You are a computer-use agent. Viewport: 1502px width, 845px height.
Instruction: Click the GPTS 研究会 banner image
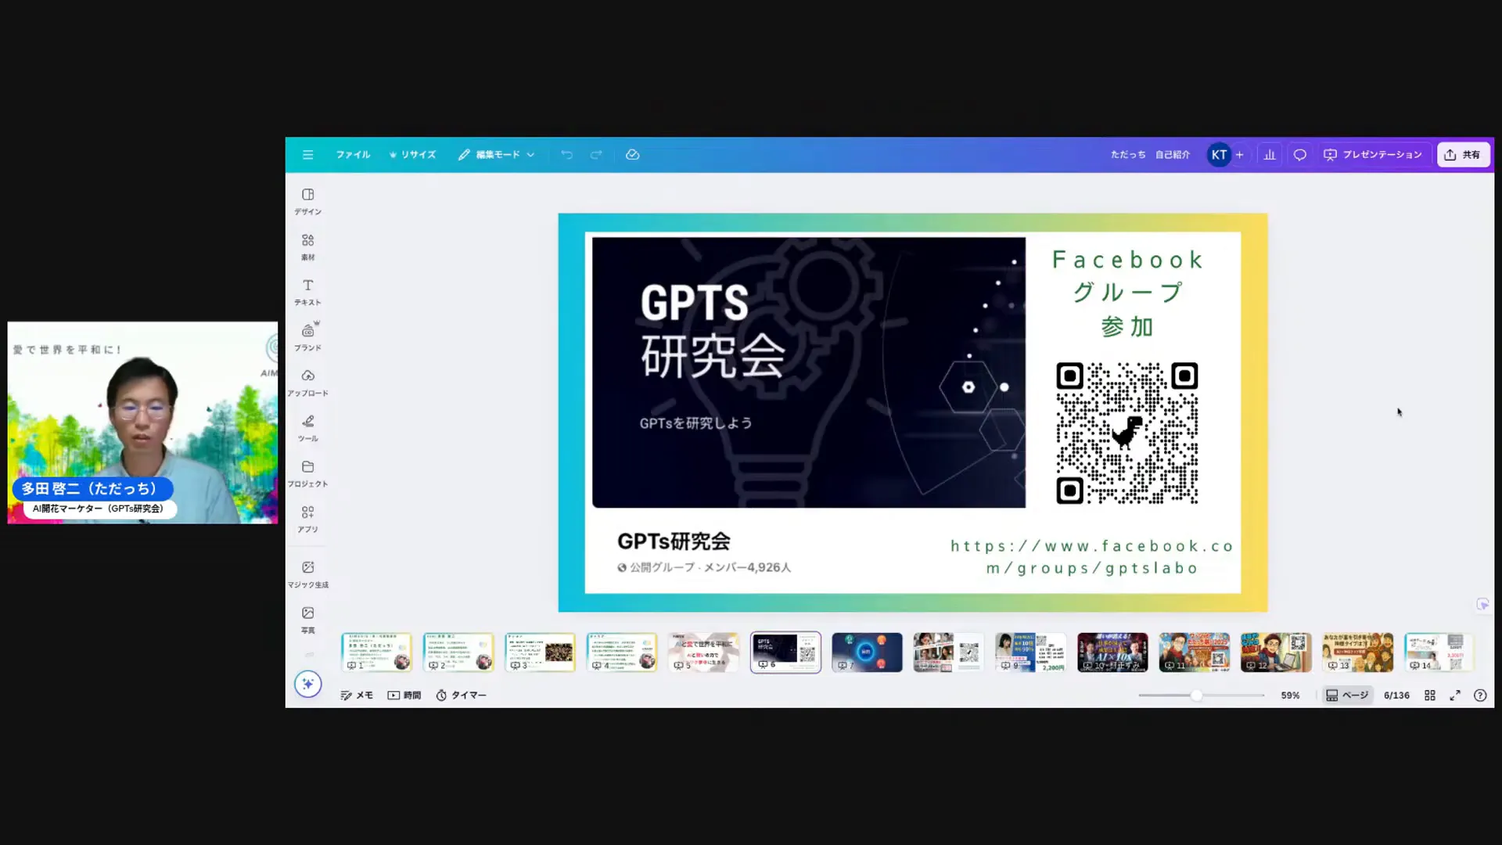[808, 372]
